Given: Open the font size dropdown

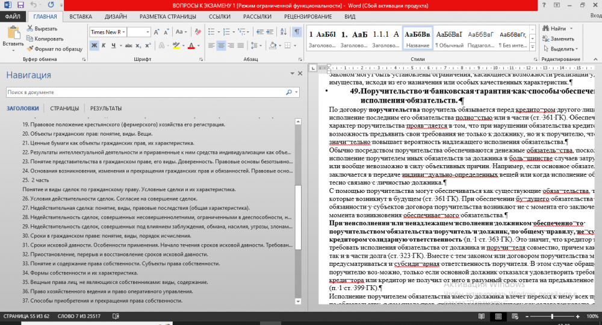Looking at the screenshot, I should (147, 32).
